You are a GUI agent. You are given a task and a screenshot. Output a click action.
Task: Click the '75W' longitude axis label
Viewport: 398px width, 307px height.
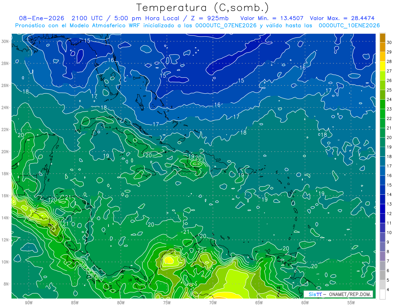click(x=167, y=303)
